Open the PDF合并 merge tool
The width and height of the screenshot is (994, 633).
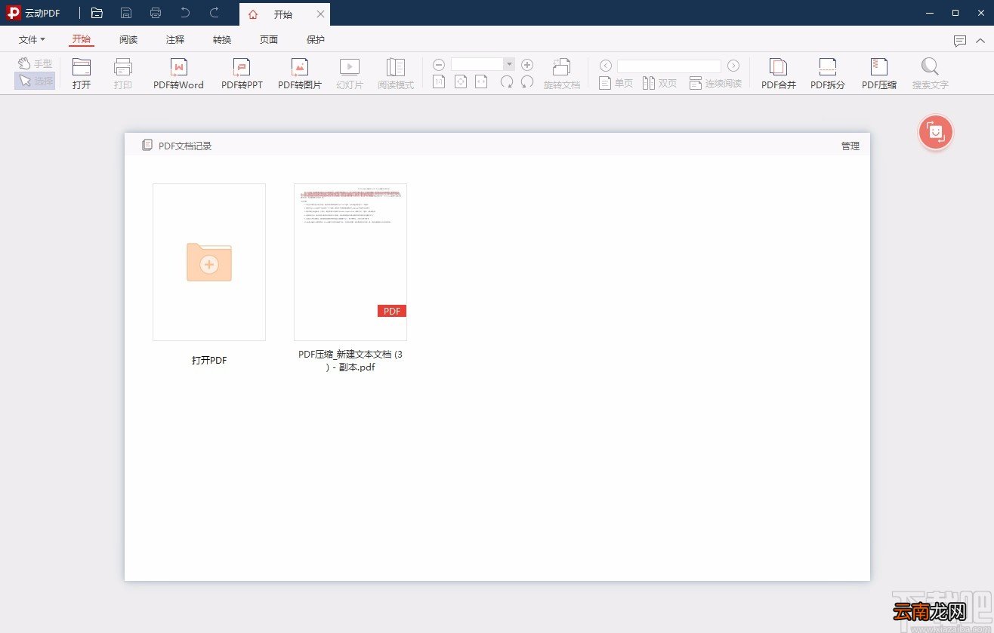coord(778,74)
